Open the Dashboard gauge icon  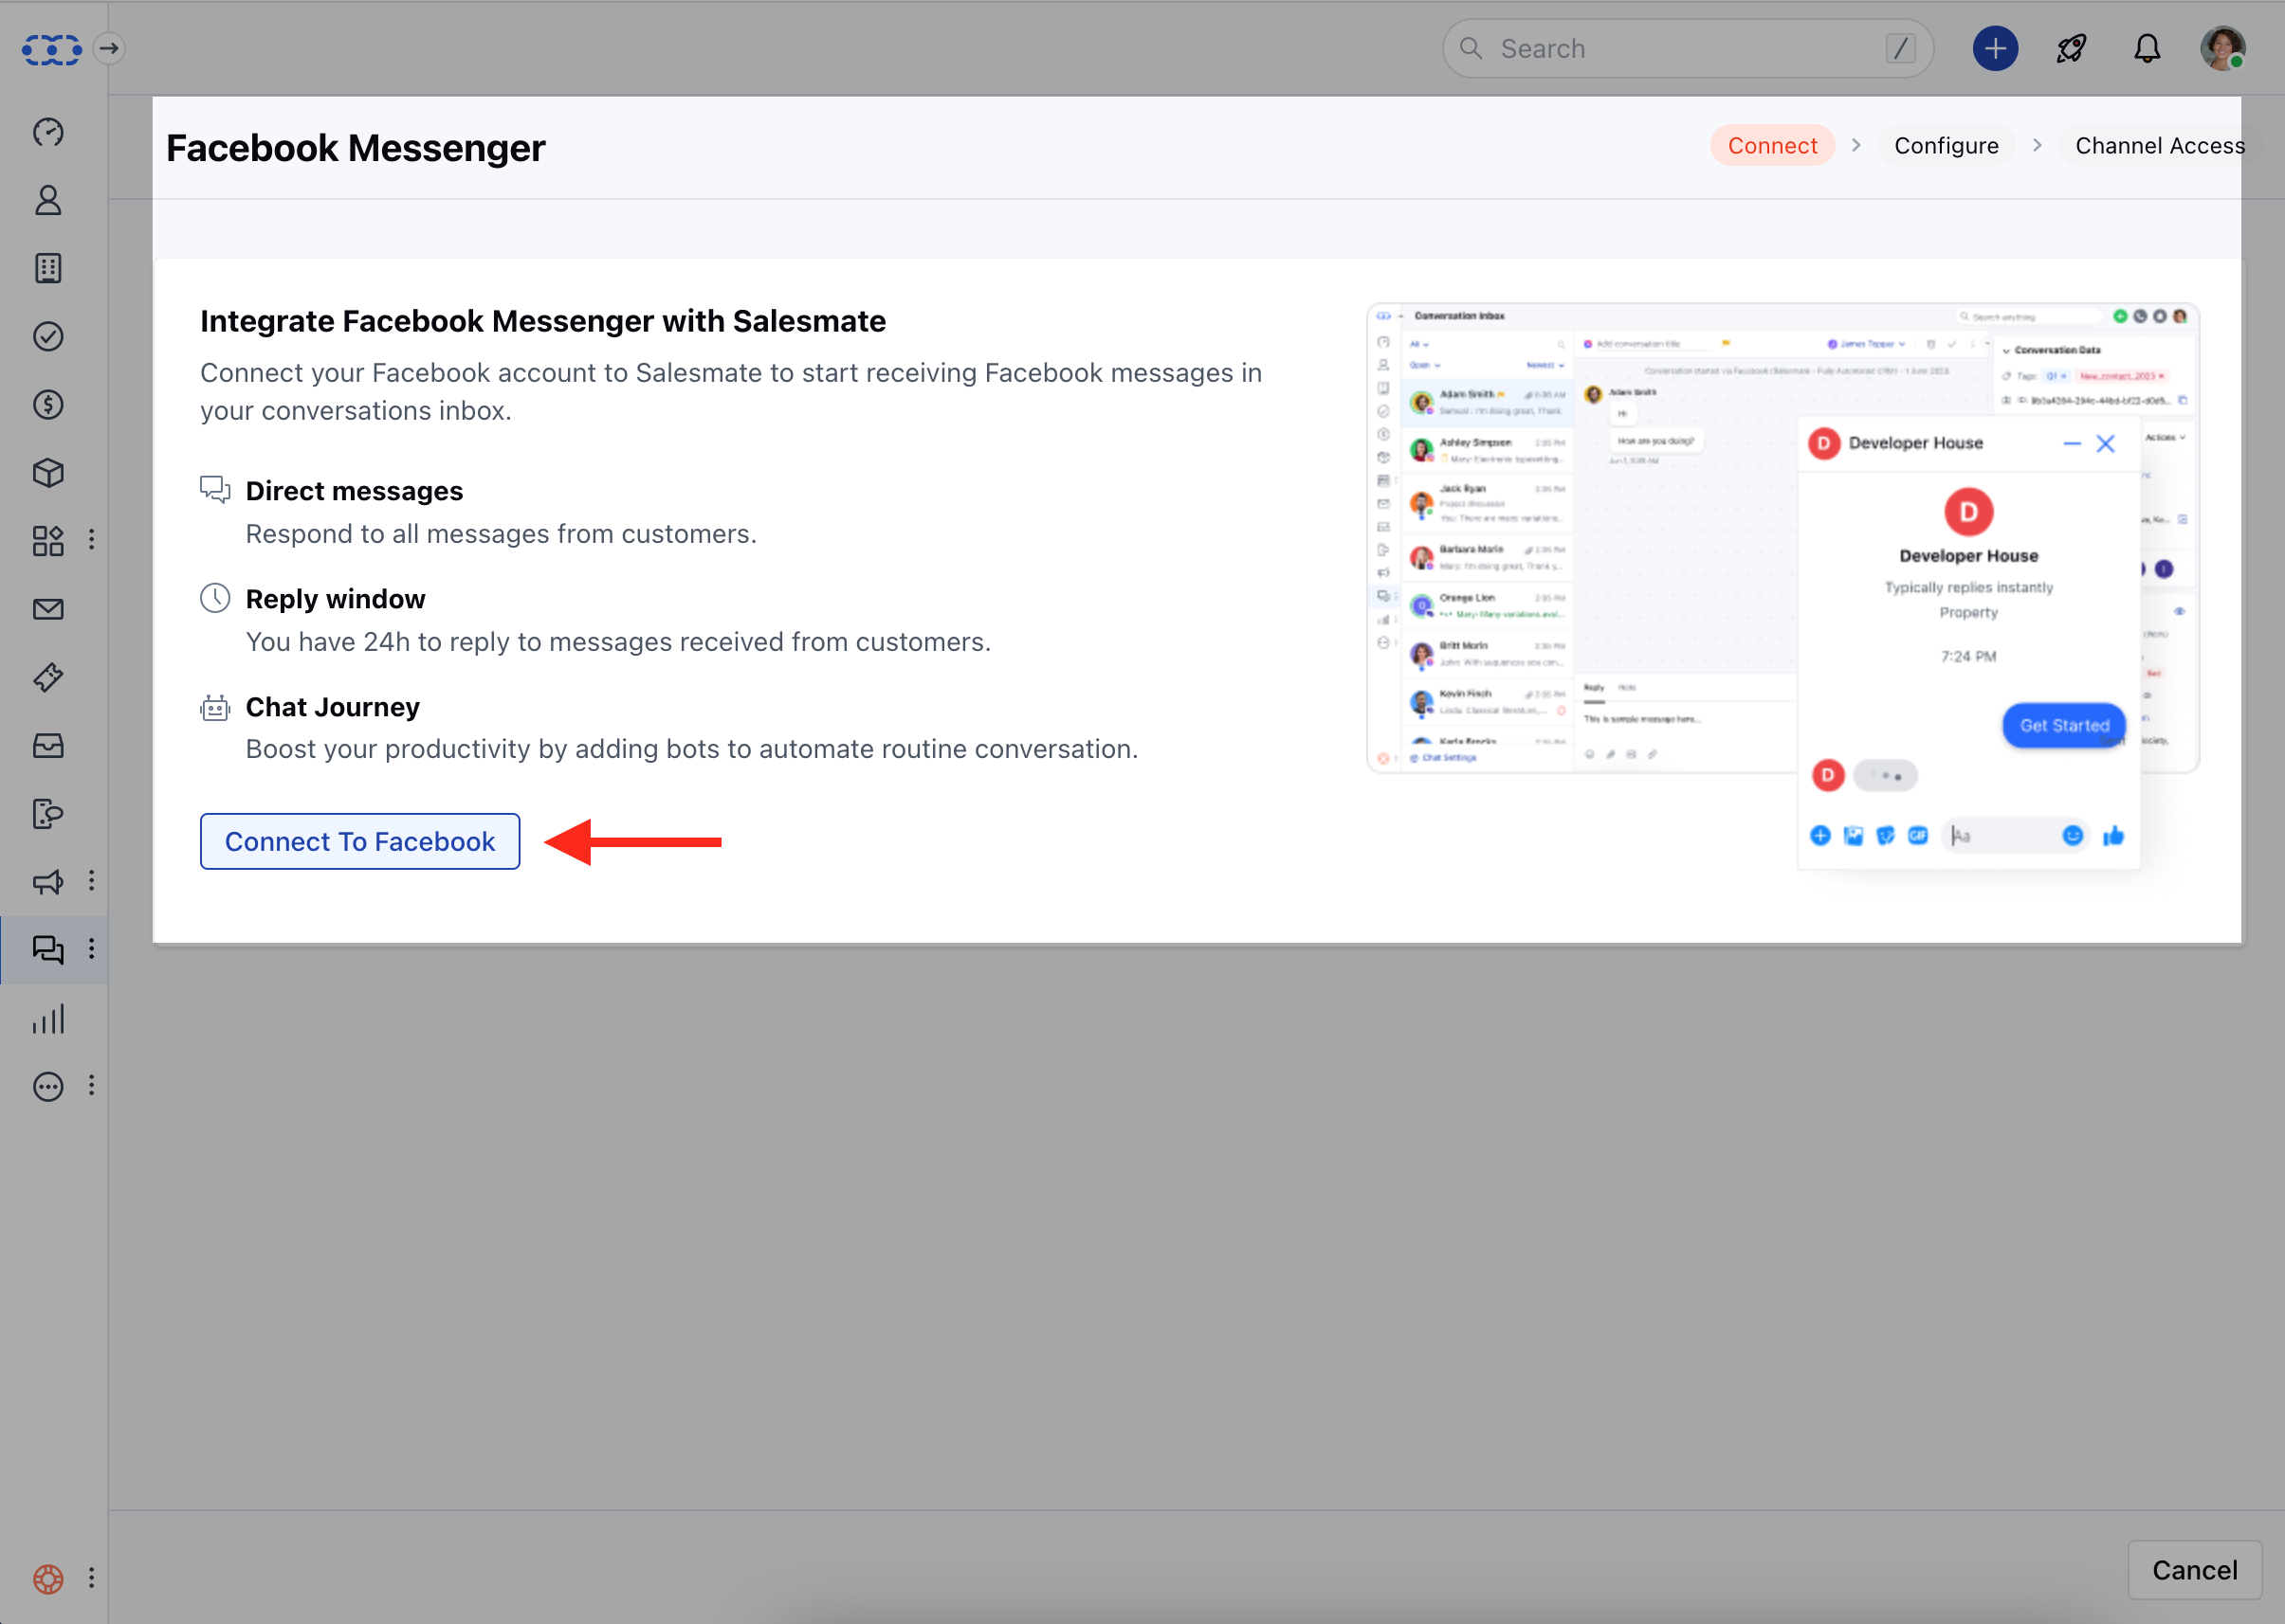pos(48,132)
